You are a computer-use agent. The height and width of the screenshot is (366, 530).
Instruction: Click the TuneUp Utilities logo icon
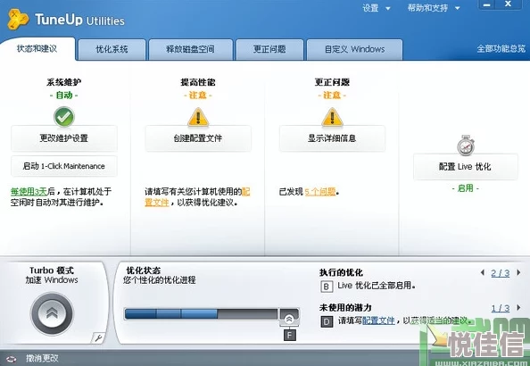[18, 20]
